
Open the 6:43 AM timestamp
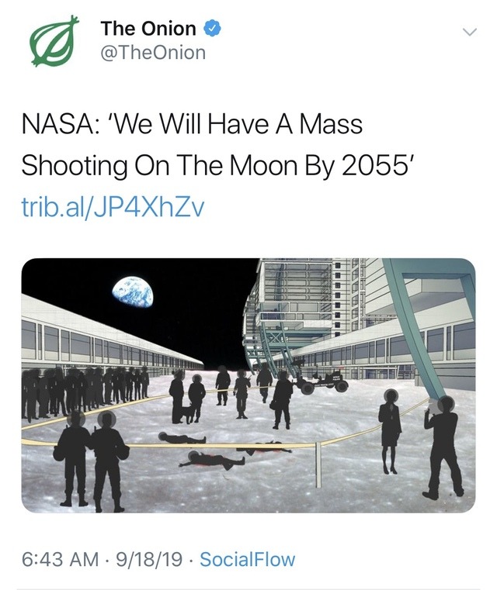60,559
